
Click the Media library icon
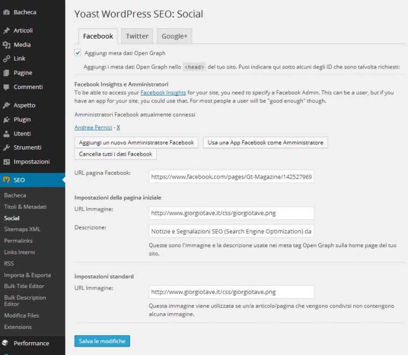[x=6, y=45]
